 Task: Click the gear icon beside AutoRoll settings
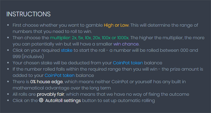click(41, 100)
